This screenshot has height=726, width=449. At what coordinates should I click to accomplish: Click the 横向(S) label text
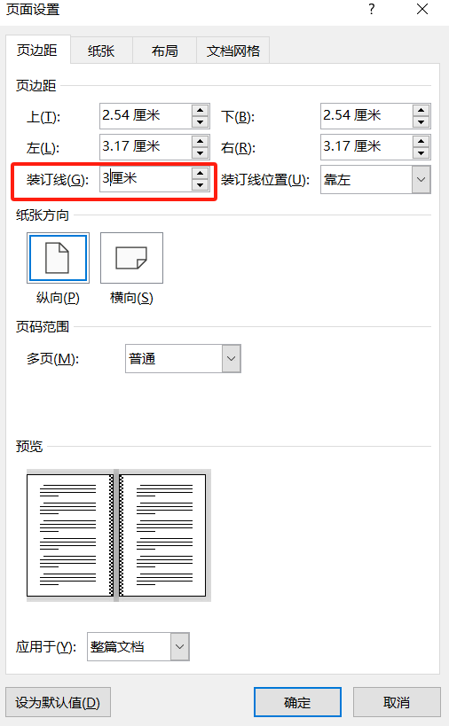[131, 298]
